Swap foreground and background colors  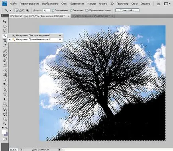(x=6, y=128)
